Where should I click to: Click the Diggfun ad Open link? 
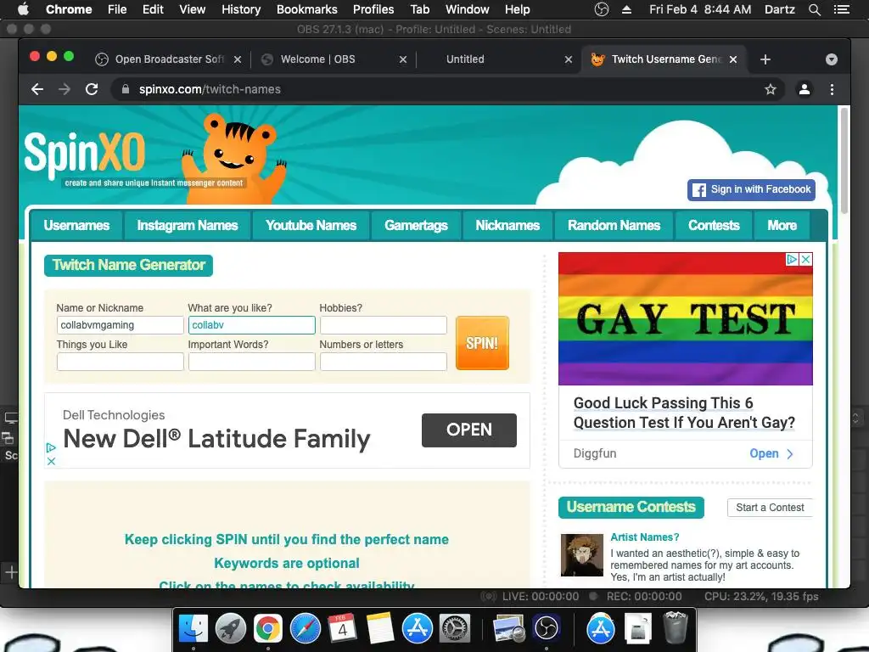point(771,453)
